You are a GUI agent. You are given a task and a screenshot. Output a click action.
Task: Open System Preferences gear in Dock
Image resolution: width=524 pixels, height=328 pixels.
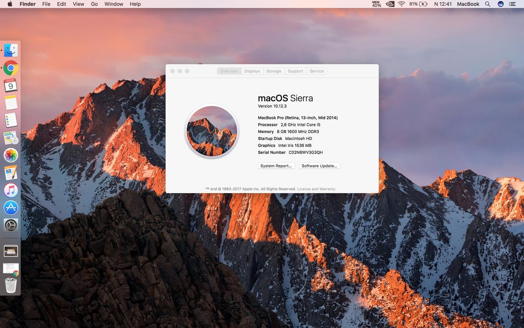click(11, 225)
